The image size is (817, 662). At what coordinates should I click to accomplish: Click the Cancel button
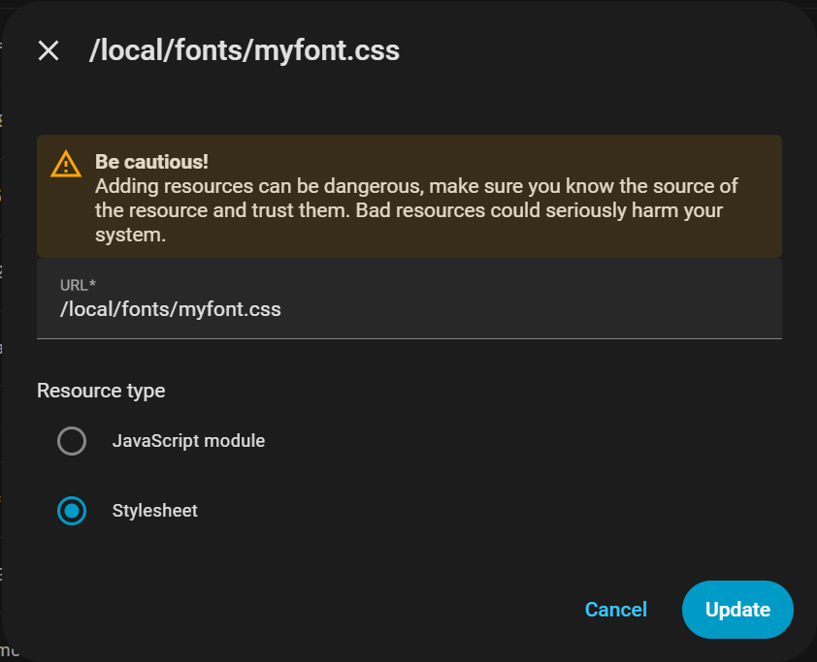[615, 610]
